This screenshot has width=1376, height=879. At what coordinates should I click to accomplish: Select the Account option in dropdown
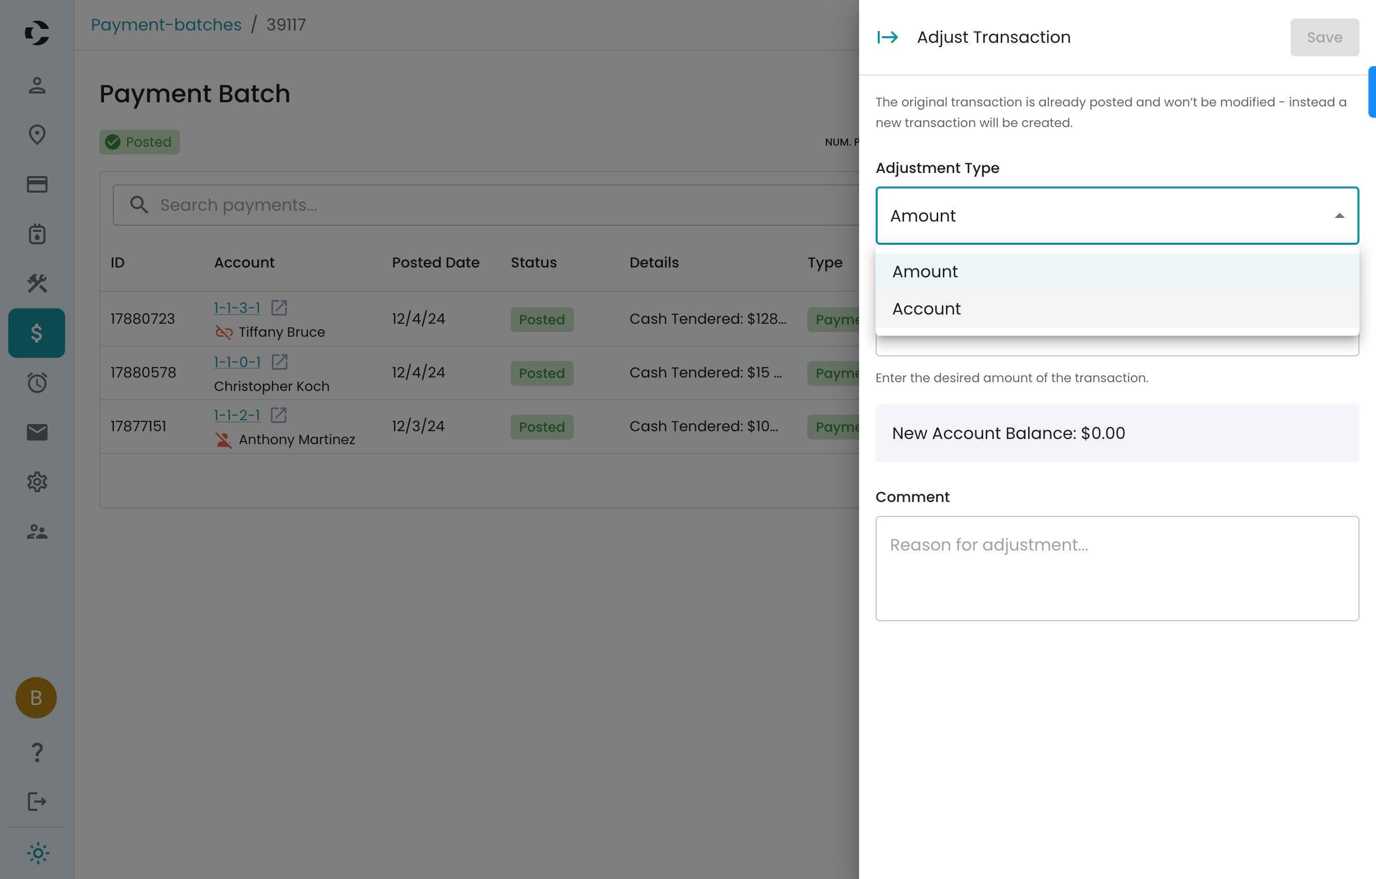[x=926, y=309]
